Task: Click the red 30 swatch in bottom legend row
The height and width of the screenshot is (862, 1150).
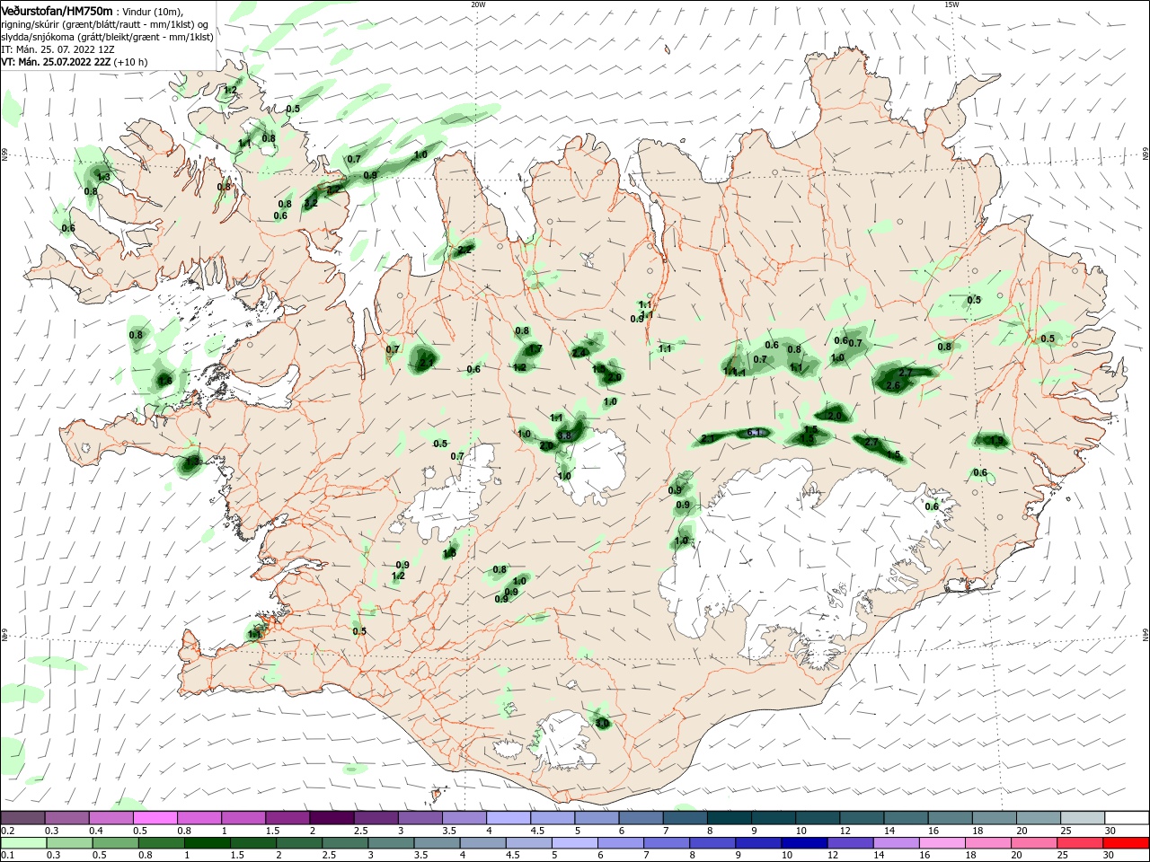Action: click(x=1127, y=843)
